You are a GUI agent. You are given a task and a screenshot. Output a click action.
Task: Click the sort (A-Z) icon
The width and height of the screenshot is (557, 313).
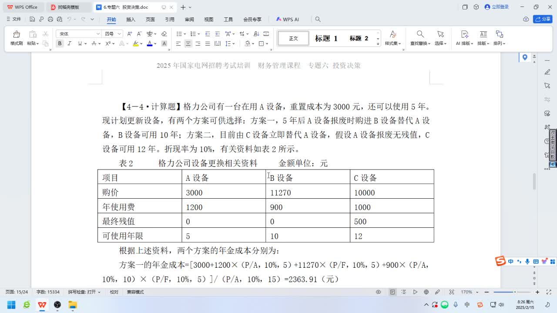coord(256,33)
